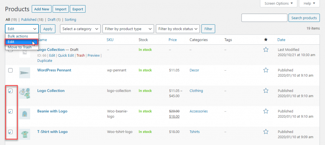Click the Add New product button
325x145 pixels.
click(41, 9)
